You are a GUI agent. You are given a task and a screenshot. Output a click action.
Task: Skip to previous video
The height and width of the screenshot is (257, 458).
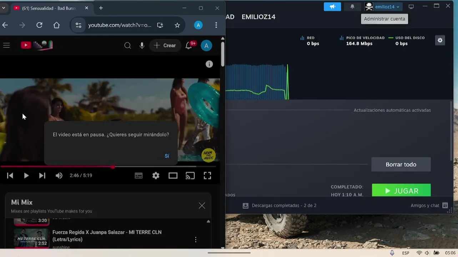click(10, 175)
